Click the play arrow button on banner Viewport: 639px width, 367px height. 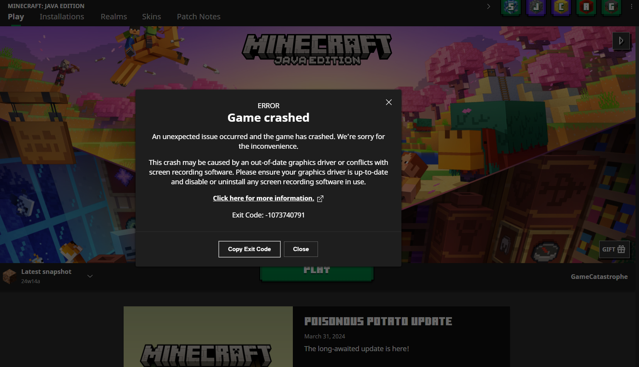(x=621, y=41)
